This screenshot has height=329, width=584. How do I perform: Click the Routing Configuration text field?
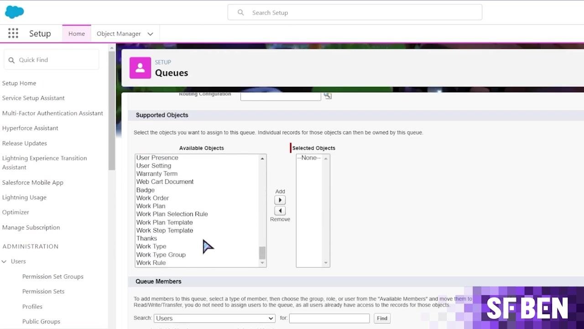(281, 96)
